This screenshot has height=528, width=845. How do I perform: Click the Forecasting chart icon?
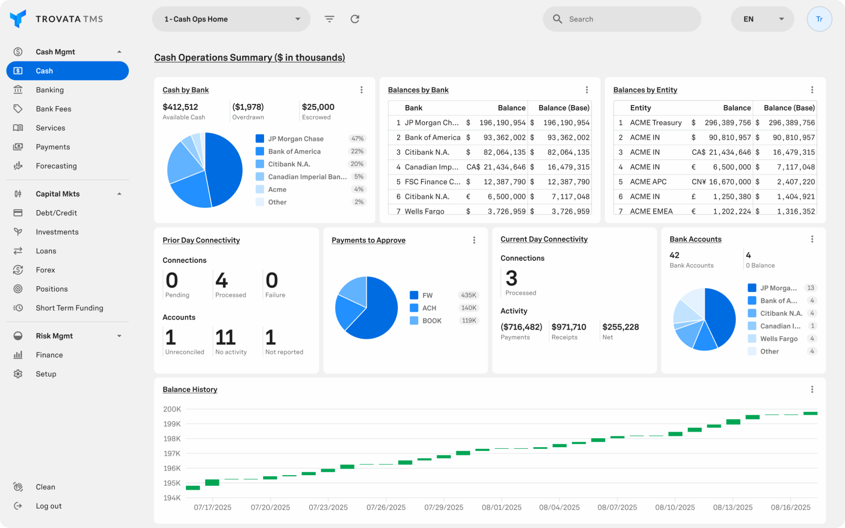tap(18, 166)
